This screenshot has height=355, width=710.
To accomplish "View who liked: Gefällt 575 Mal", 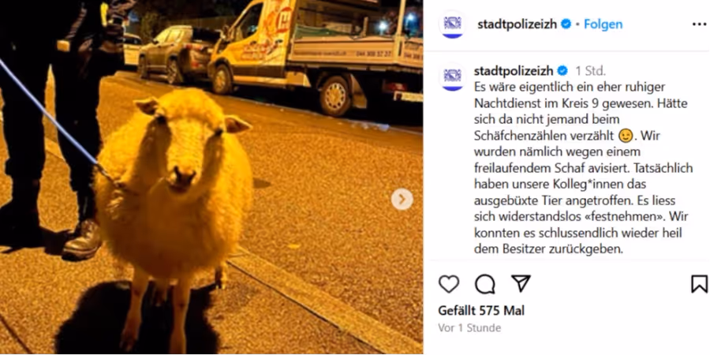I will click(x=481, y=311).
